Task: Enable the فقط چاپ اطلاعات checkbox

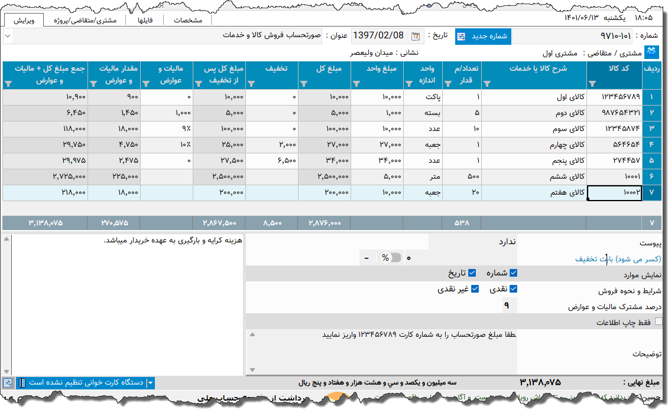Action: point(659,322)
